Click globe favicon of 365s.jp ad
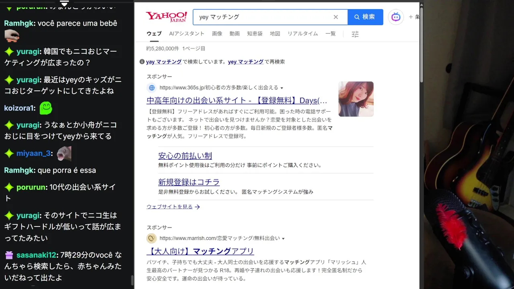The height and width of the screenshot is (289, 514). point(151,88)
